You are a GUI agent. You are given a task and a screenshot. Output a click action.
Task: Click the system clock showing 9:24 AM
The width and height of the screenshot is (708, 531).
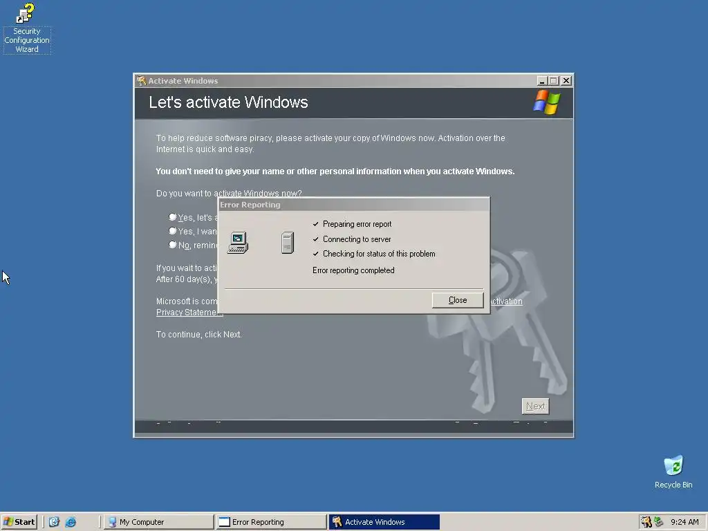point(684,521)
